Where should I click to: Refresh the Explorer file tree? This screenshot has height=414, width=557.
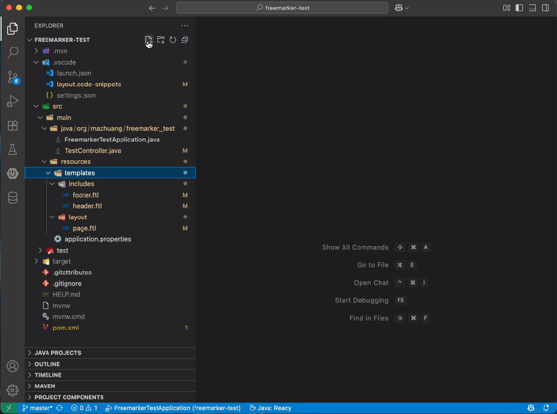173,40
